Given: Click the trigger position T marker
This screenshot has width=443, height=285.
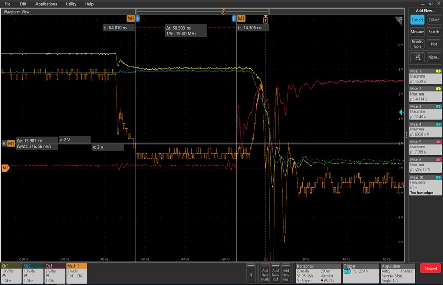Looking at the screenshot, I should tap(265, 20).
